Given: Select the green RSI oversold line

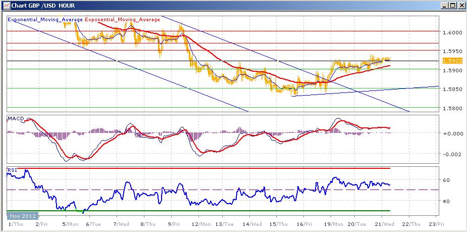Looking at the screenshot, I should tap(198, 211).
